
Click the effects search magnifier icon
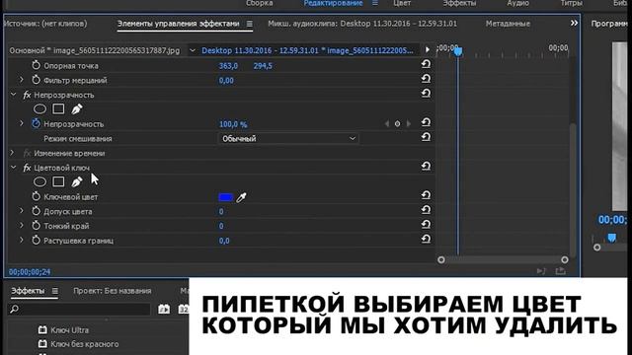15,309
